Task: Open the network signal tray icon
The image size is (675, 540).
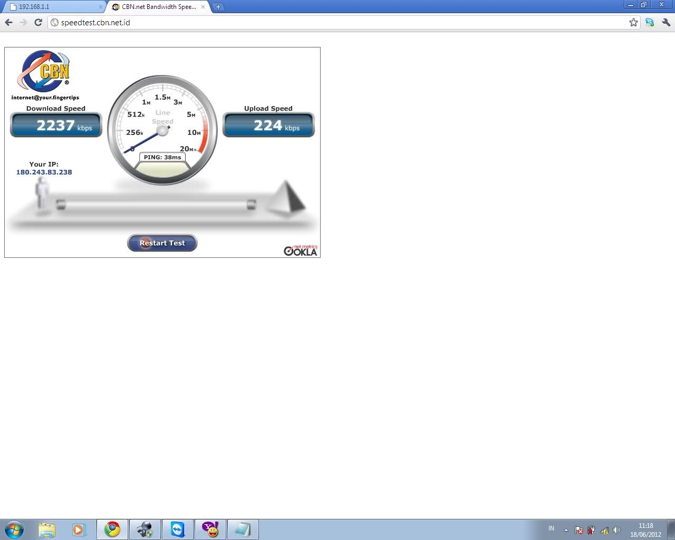Action: coord(604,530)
